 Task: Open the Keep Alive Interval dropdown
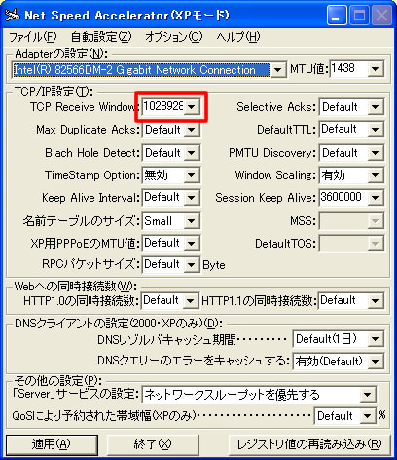pyautogui.click(x=192, y=198)
